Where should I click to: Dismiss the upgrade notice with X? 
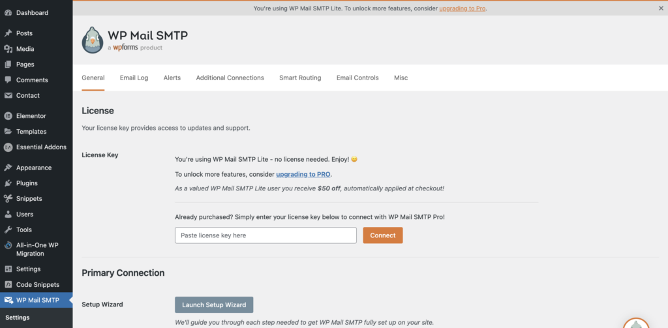coord(661,8)
